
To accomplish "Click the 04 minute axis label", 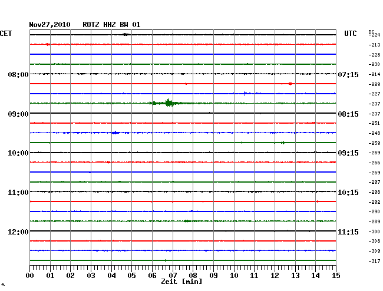I will pos(111,276).
